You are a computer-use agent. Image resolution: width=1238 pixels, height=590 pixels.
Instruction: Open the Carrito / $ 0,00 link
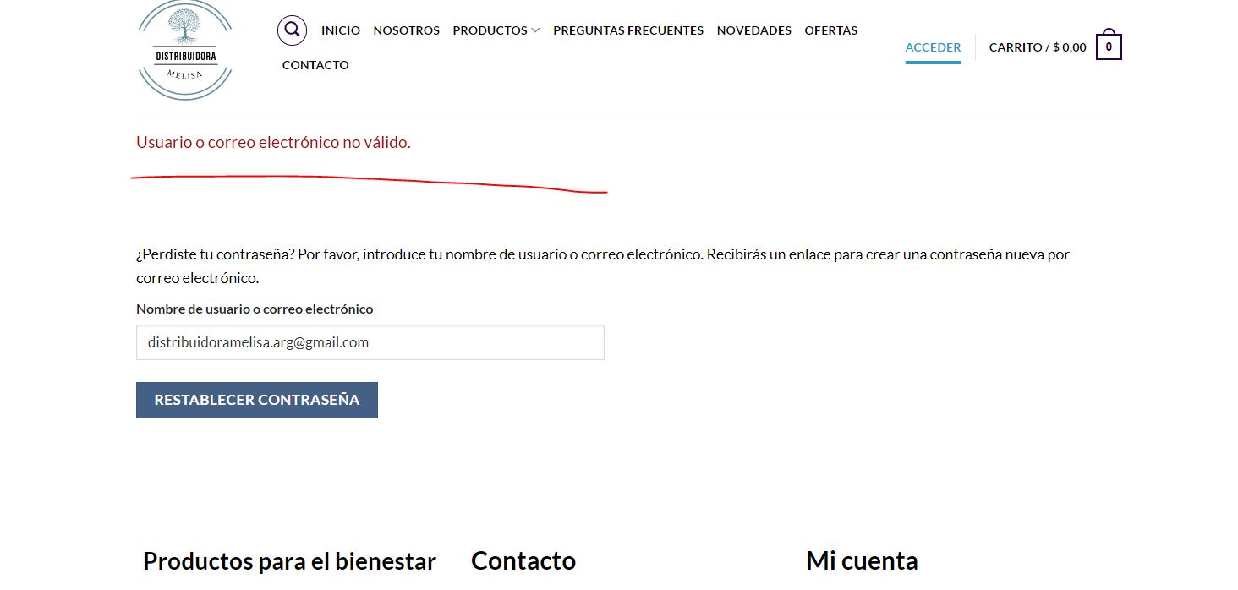[1038, 47]
